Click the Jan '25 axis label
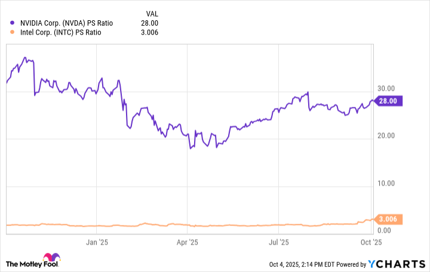 pyautogui.click(x=97, y=243)
